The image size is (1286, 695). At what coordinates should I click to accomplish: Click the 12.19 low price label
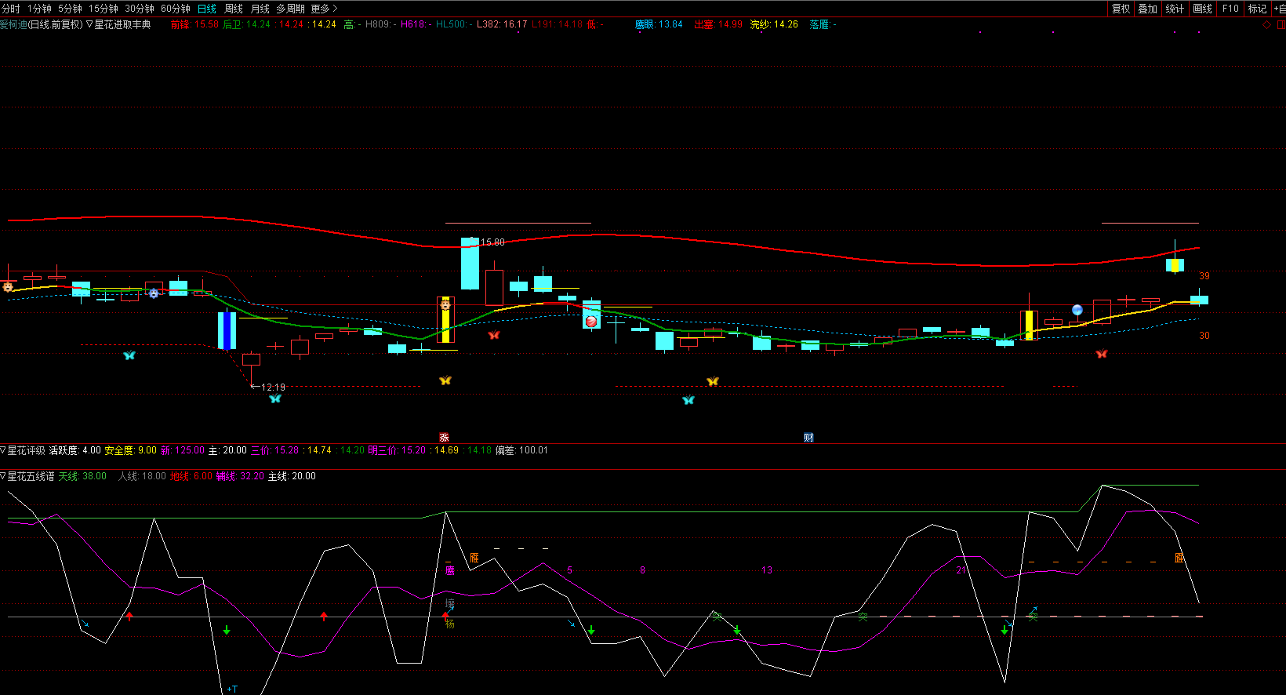coord(273,388)
